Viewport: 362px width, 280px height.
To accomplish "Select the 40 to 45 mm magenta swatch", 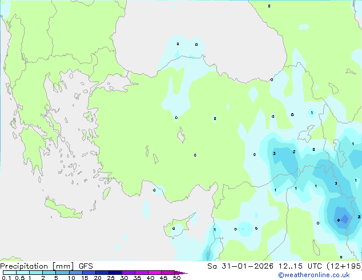I will pyautogui.click(x=155, y=273).
